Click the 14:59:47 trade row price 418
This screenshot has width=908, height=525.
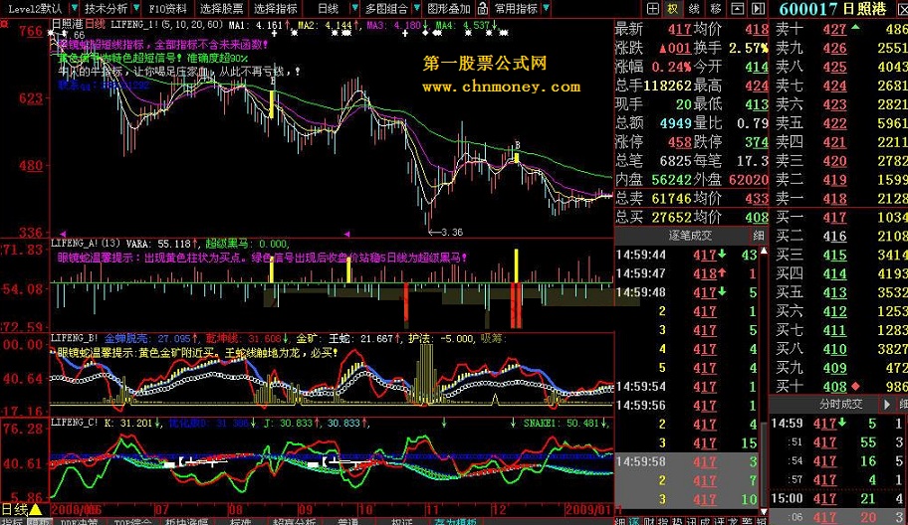[x=705, y=273]
